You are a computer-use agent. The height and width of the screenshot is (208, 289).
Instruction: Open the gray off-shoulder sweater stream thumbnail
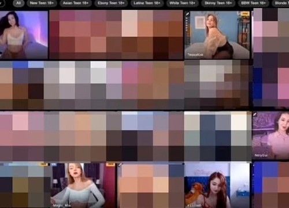83,185
